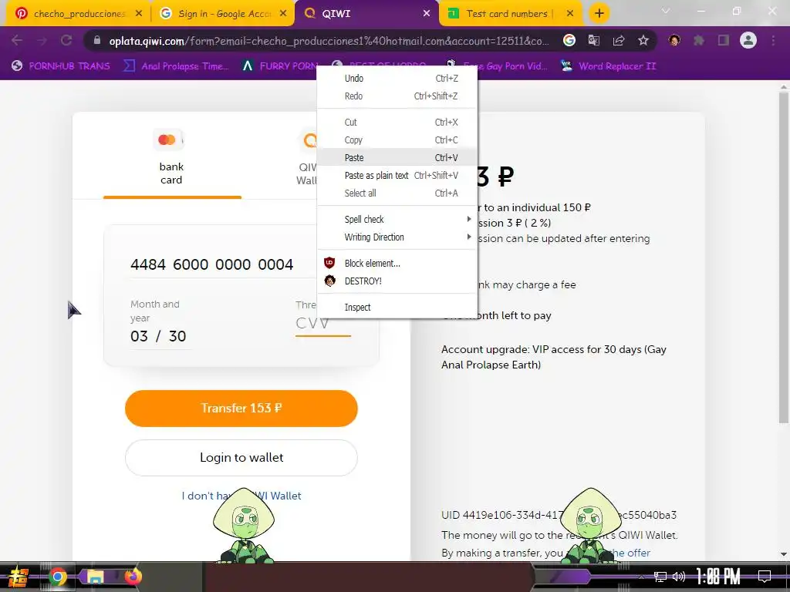Close the Pinterest checho_producciones tab
The width and height of the screenshot is (790, 592).
pyautogui.click(x=139, y=14)
